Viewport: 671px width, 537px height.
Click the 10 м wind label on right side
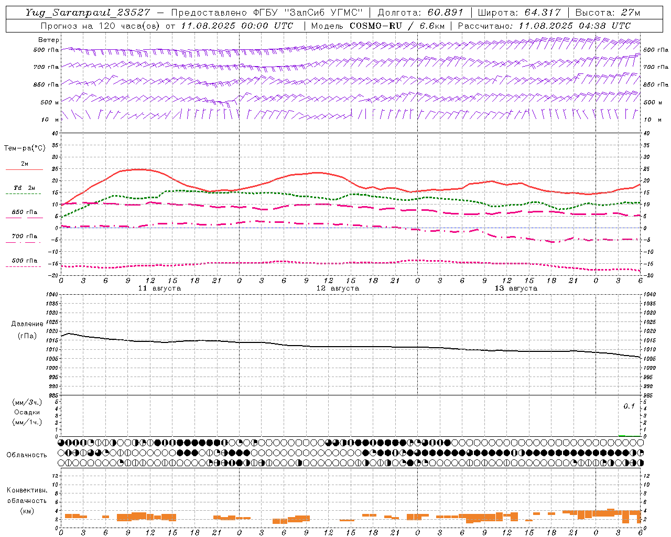653,120
